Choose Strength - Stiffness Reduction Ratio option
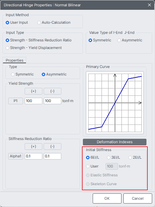 click(x=39, y=40)
